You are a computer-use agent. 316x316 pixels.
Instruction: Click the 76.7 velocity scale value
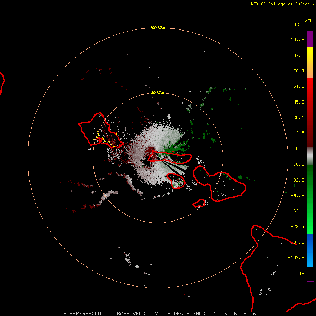pos(299,71)
